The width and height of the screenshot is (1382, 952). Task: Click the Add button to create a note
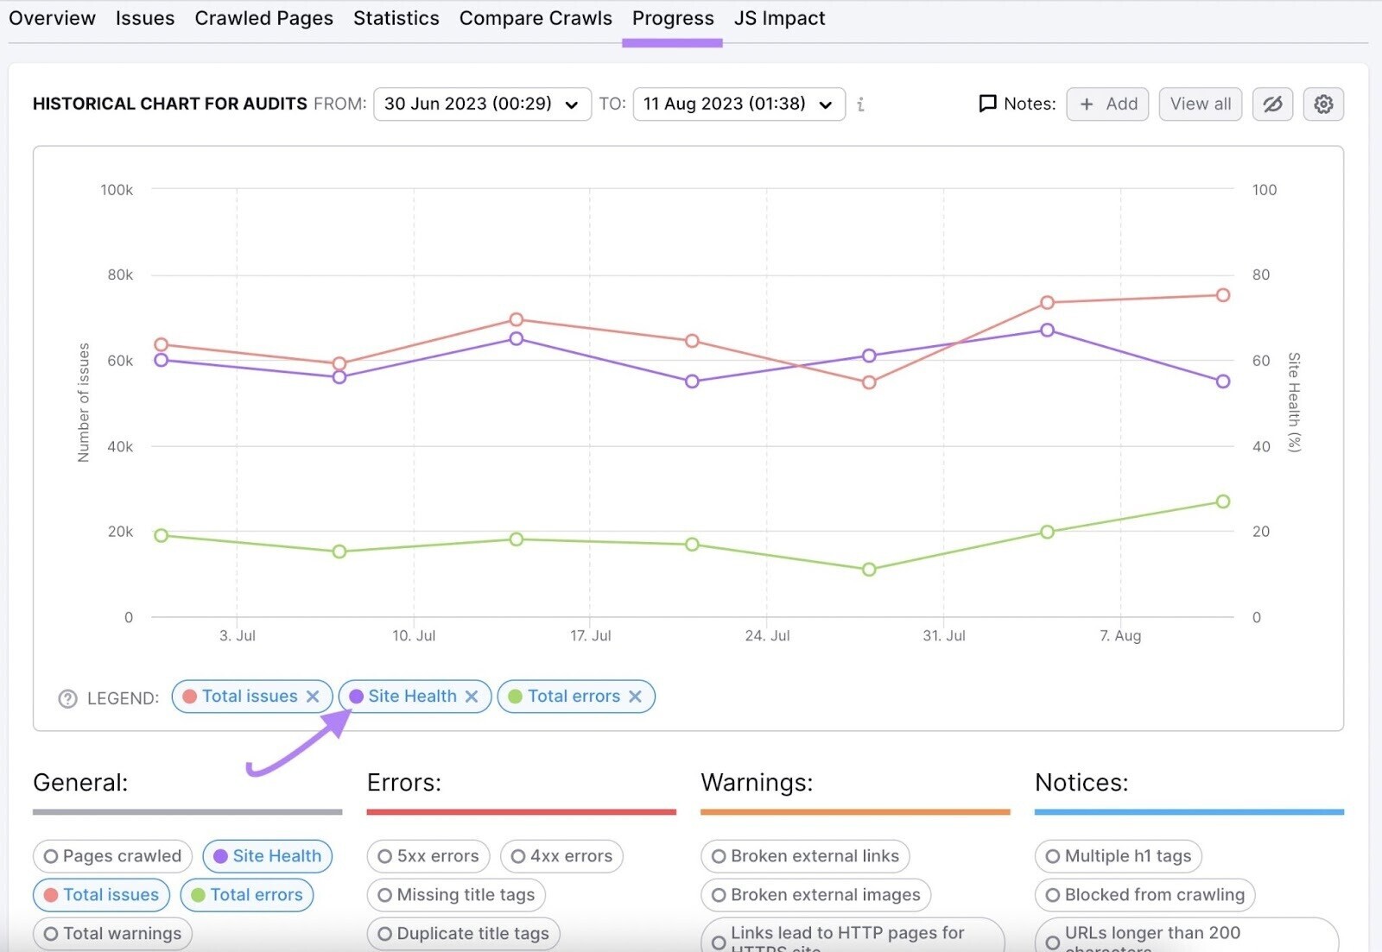pos(1107,104)
